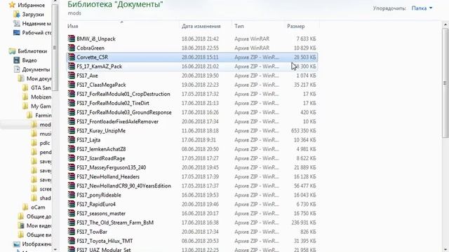
Task: Click the date 18.06.2018 21:42
Action: pos(200,38)
